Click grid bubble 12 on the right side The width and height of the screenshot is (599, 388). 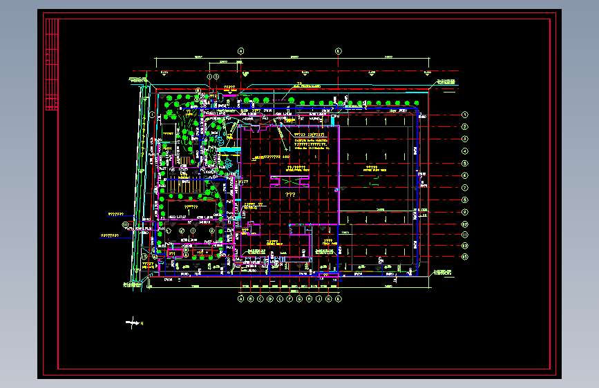[464, 246]
